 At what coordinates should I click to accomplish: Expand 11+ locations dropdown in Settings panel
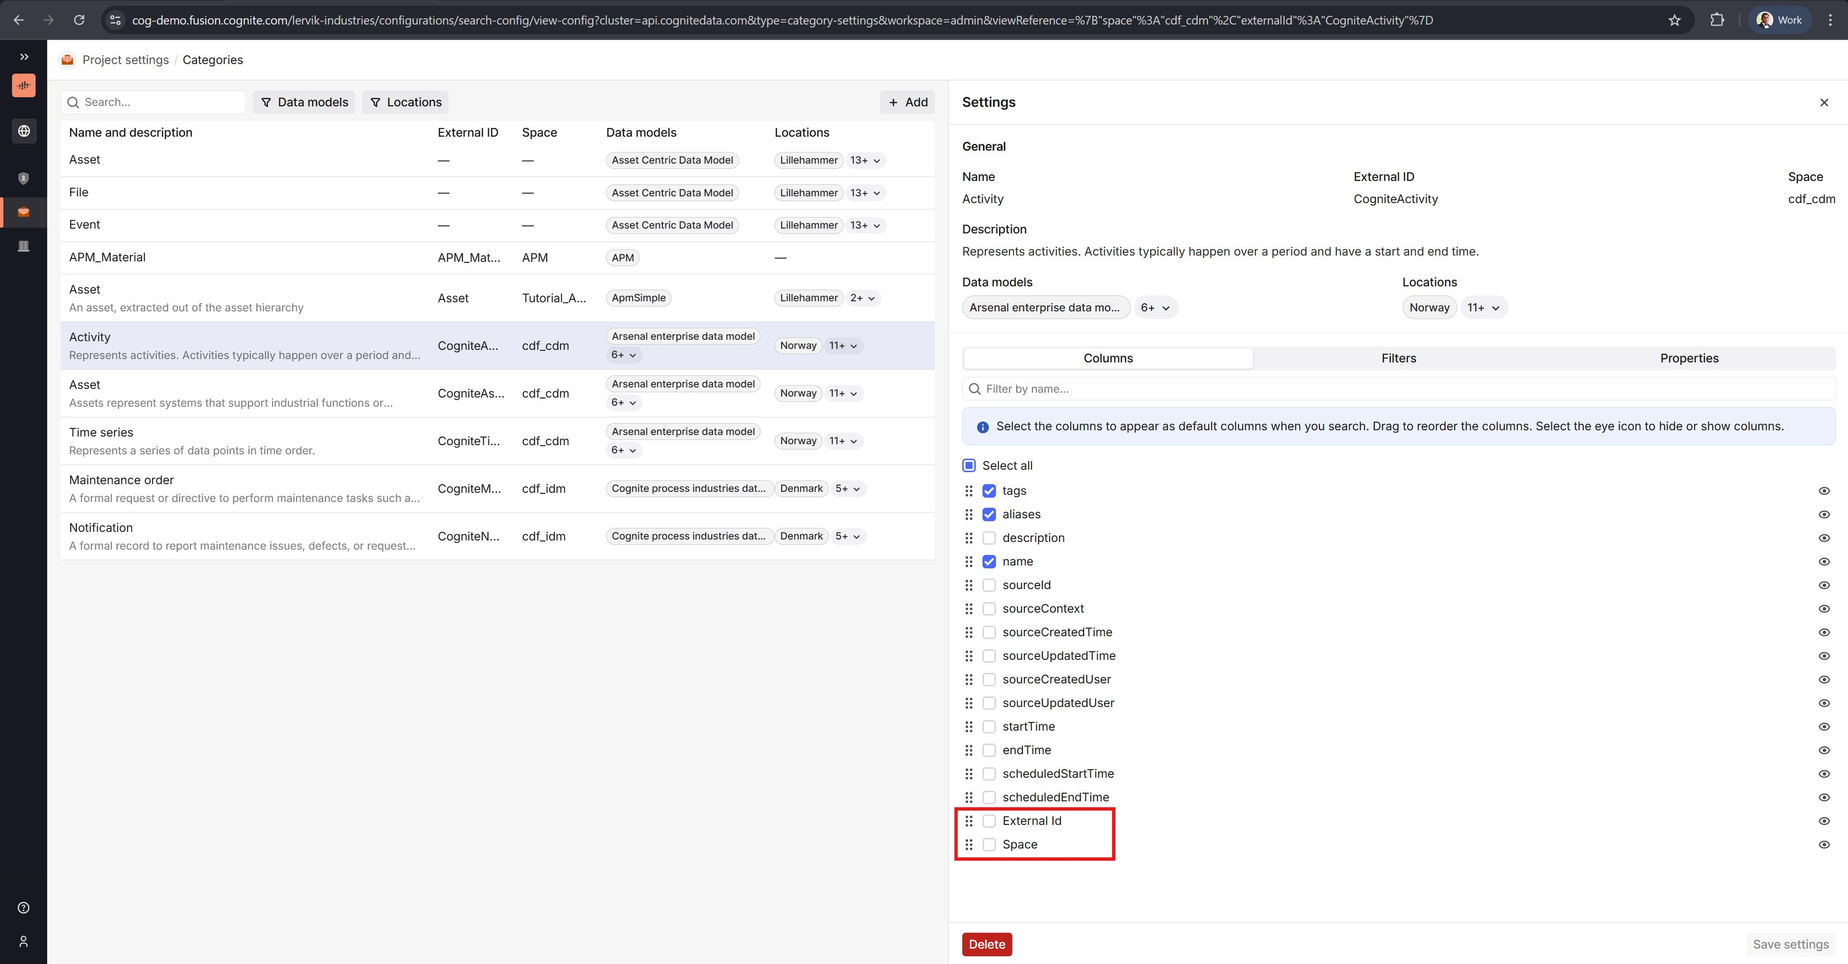[x=1483, y=308]
